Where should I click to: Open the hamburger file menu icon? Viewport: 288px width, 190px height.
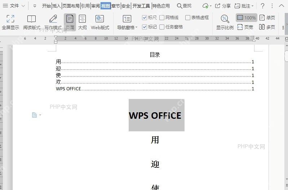click(x=5, y=6)
